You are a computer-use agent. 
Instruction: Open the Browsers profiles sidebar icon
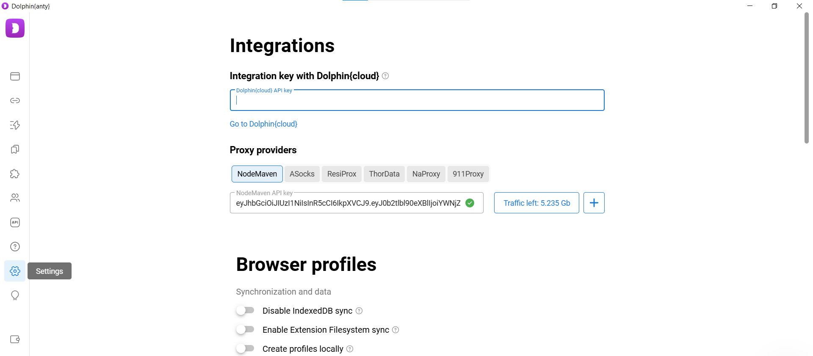click(15, 76)
